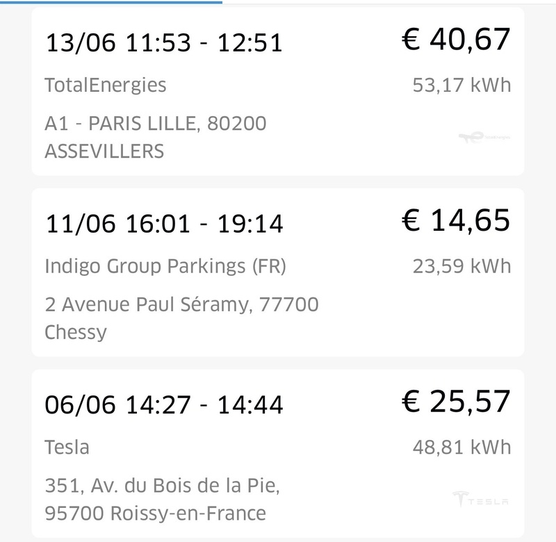
Task: Select the 53,17 kWh energy value
Action: click(x=461, y=85)
